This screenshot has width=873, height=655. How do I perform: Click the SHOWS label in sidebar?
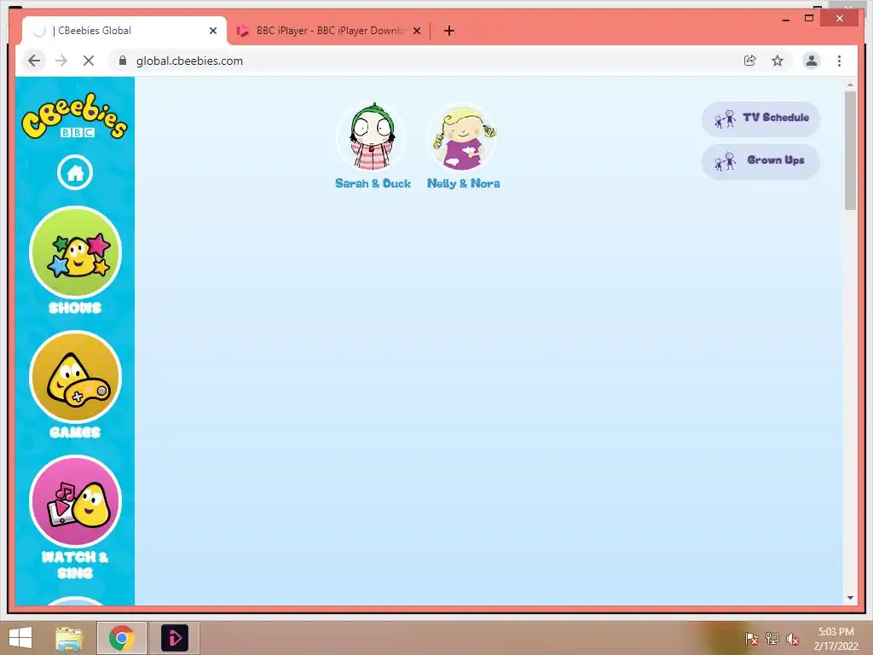(x=75, y=308)
